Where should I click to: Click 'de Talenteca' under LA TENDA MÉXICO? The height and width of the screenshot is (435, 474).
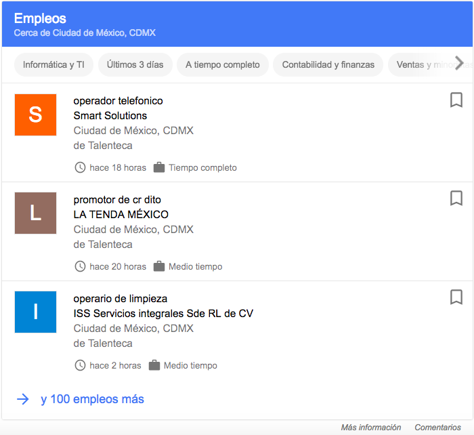click(x=103, y=245)
